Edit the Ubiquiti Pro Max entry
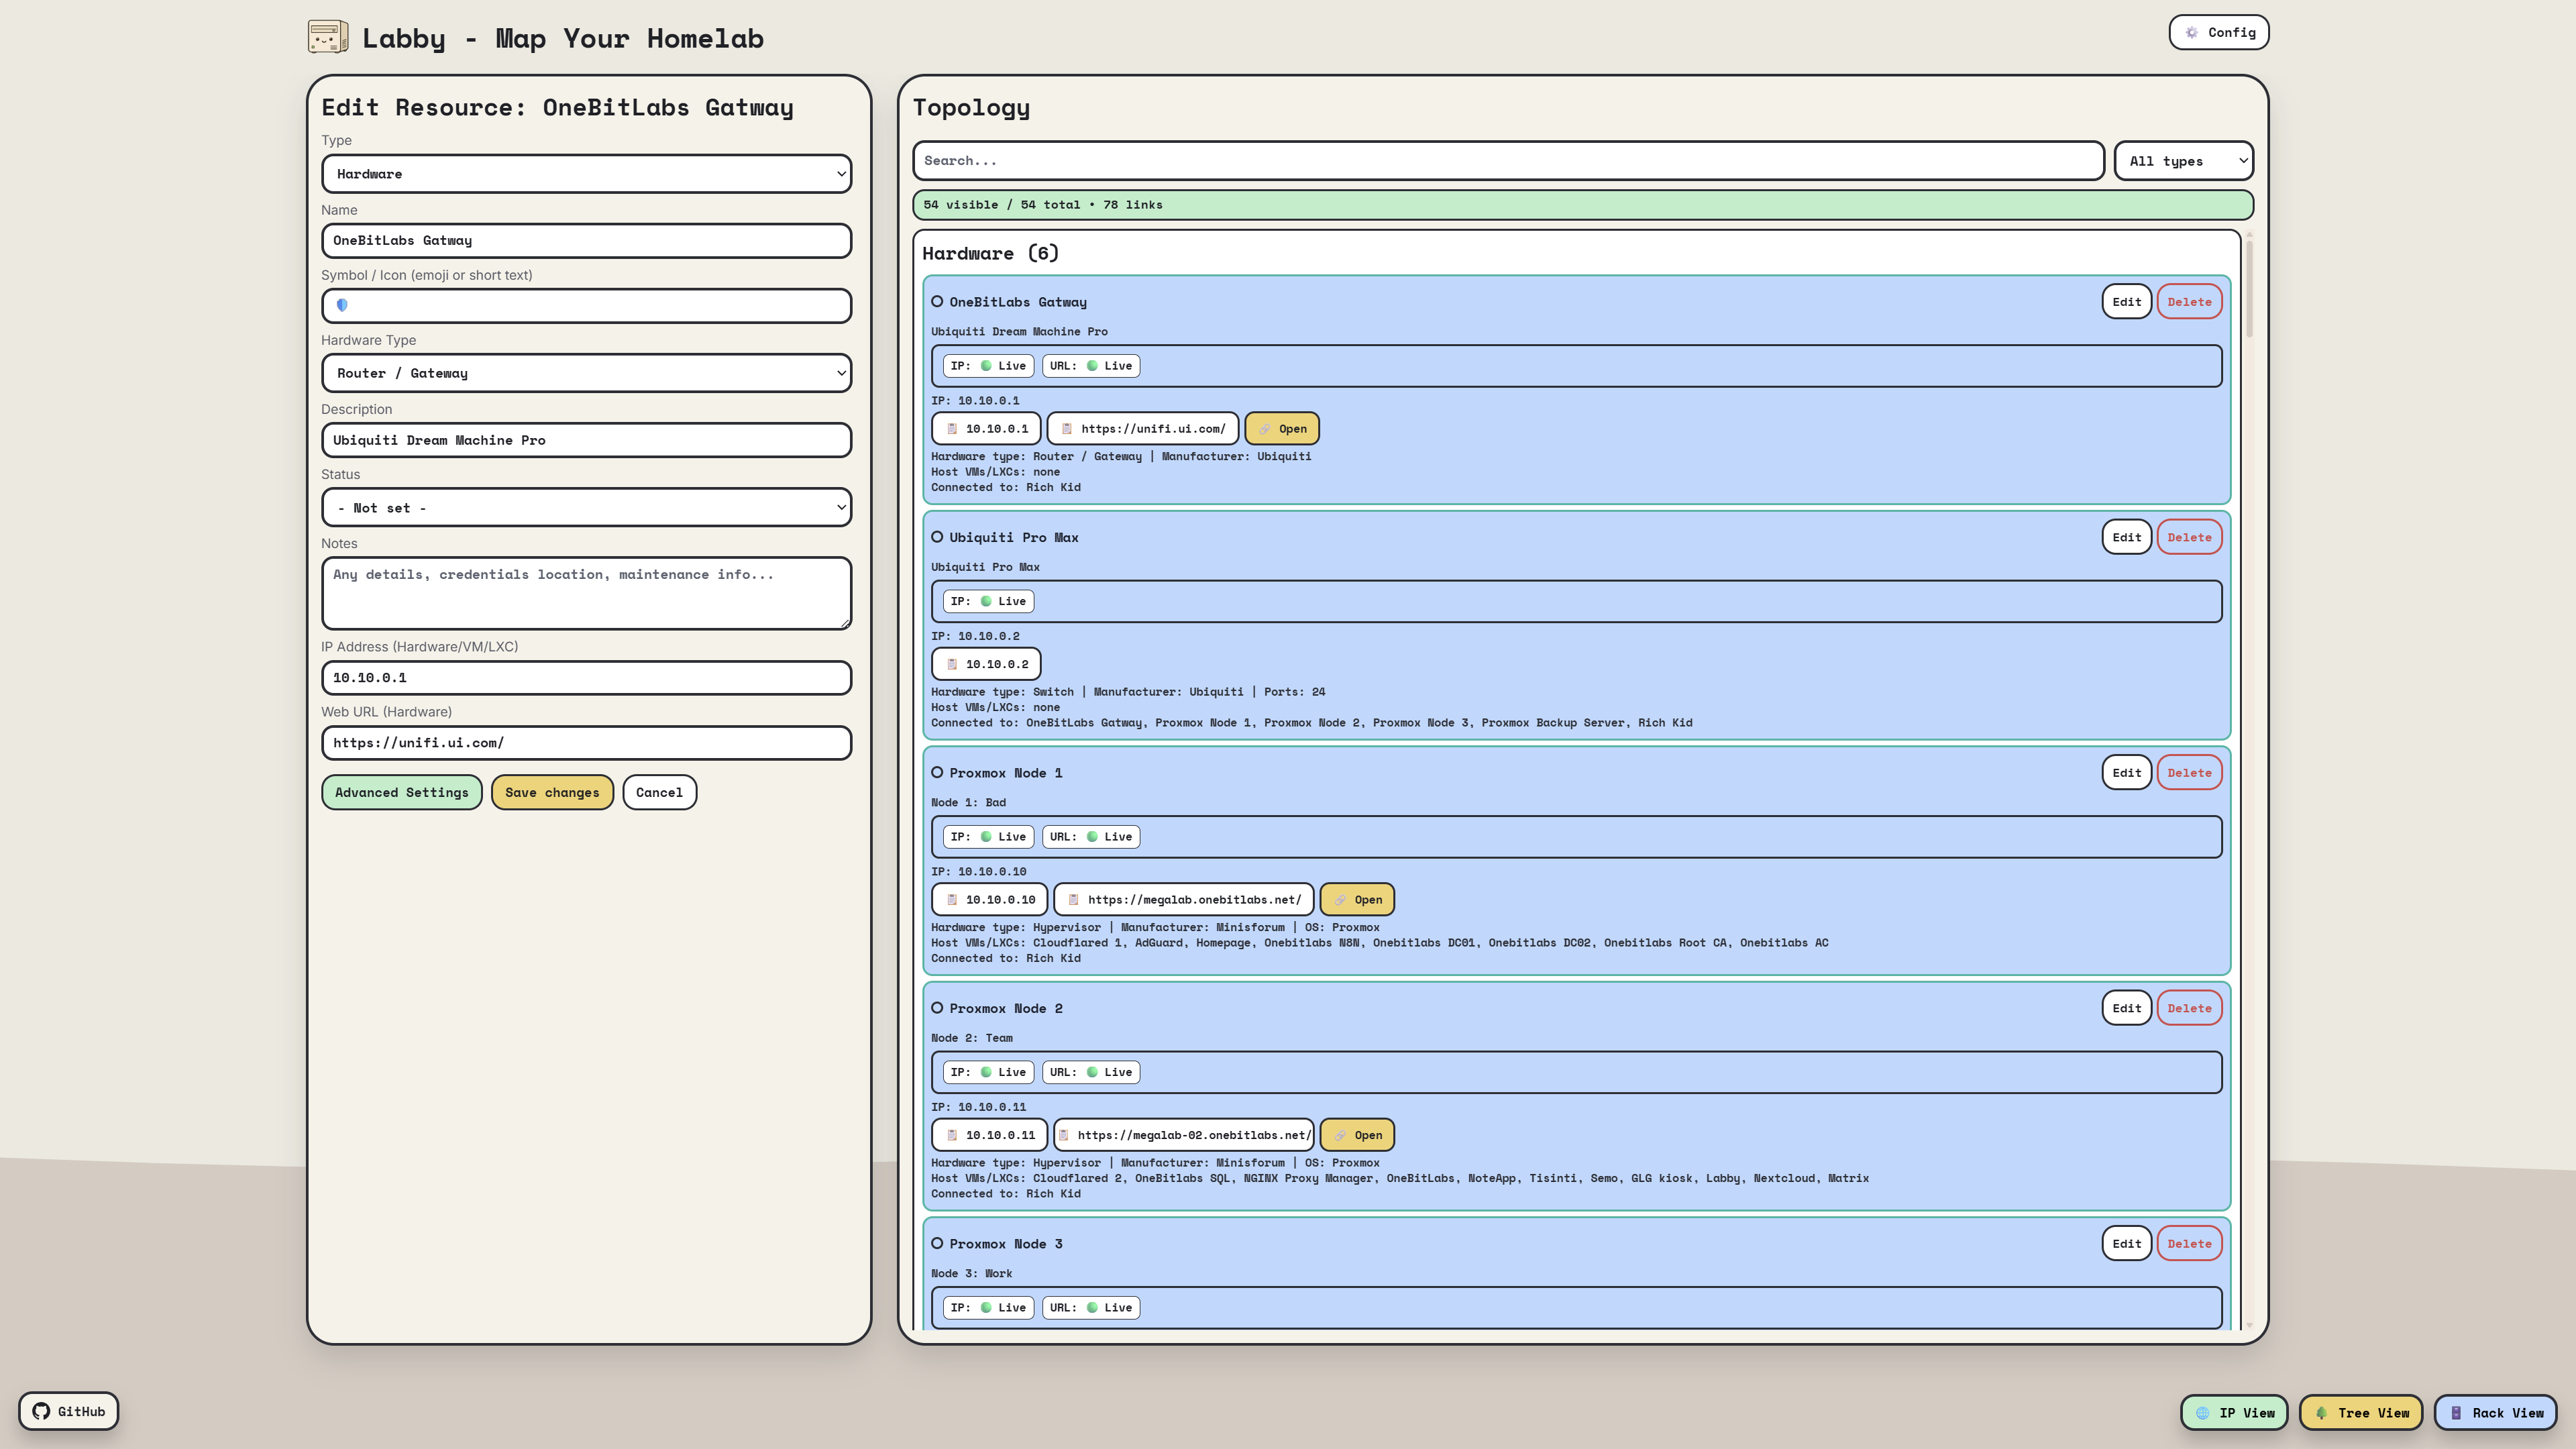 click(2126, 537)
